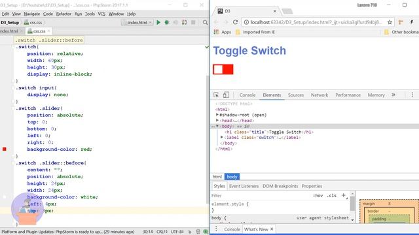This screenshot has height=235, width=419.
Task: Run index.html with the green play icon
Action: tap(158, 22)
